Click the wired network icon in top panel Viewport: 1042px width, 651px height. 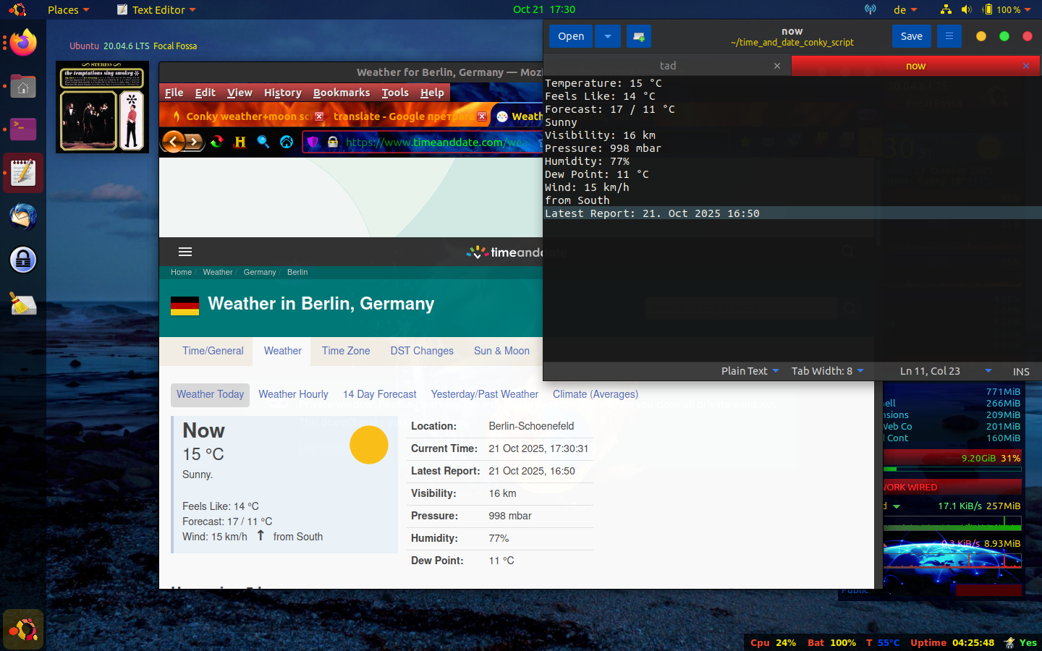point(946,9)
